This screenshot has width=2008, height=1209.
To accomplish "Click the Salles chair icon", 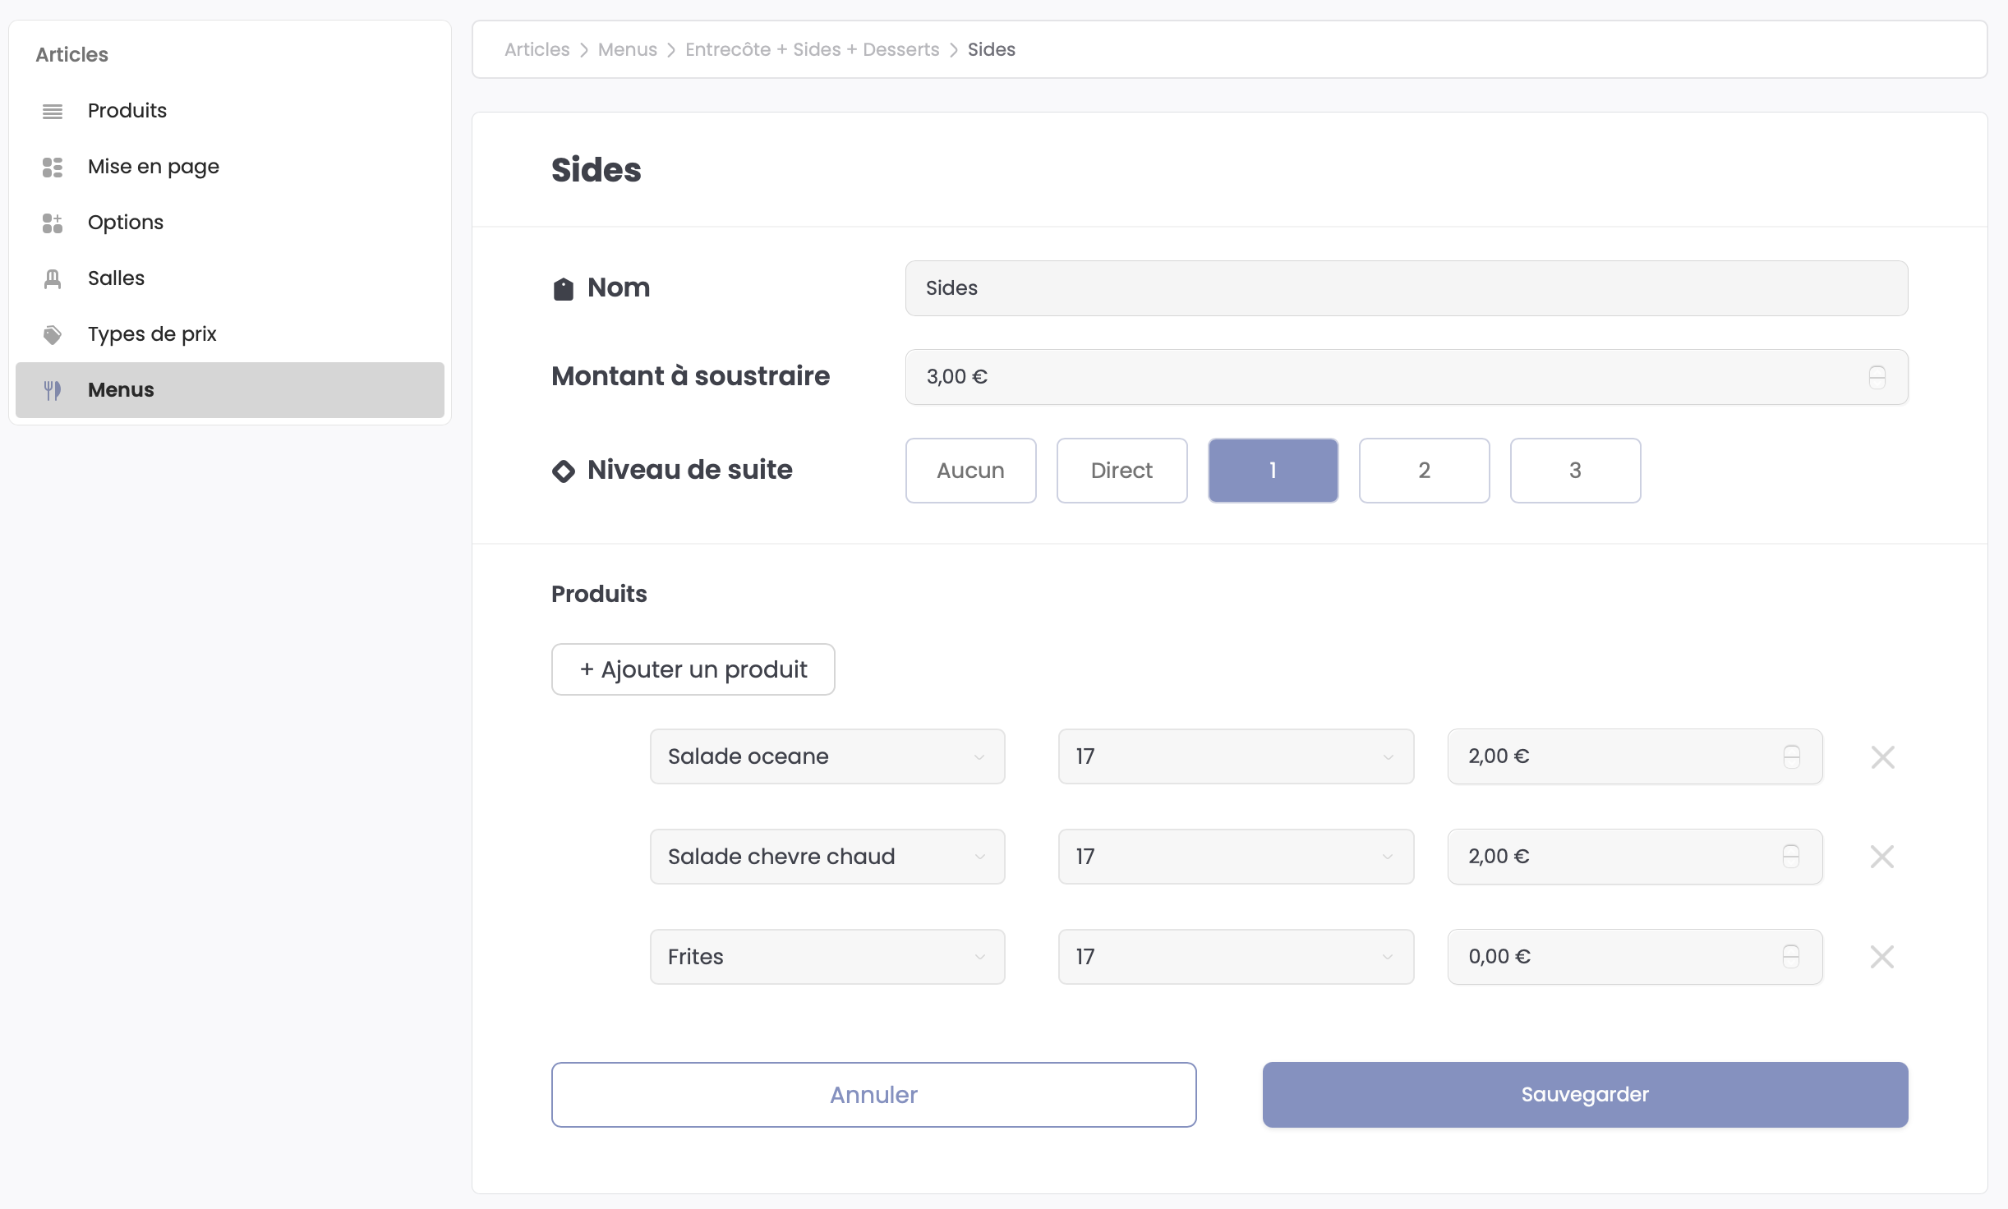I will tap(53, 278).
